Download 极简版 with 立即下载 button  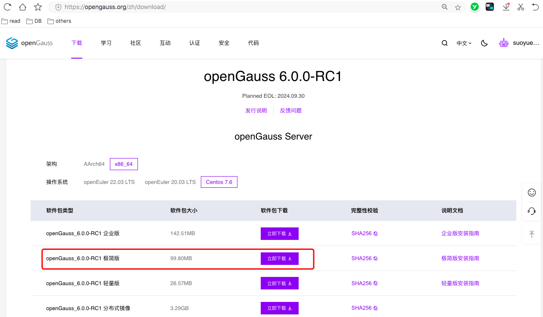[x=280, y=258]
